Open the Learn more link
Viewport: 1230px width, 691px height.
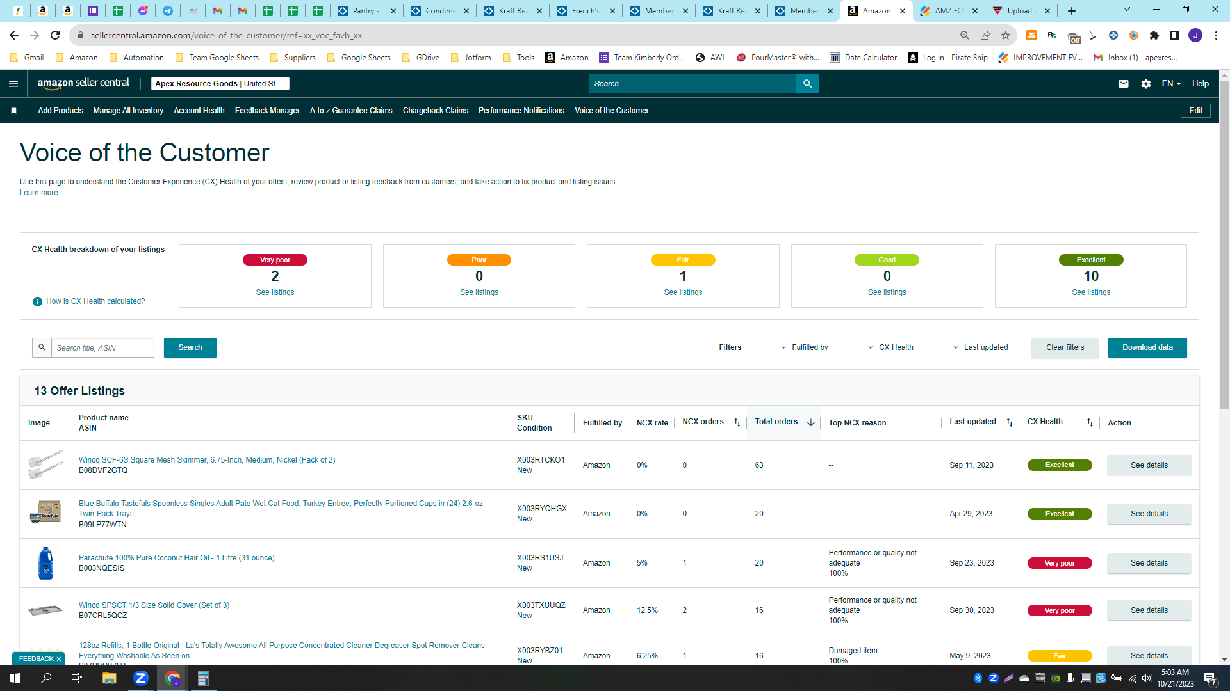(x=39, y=193)
